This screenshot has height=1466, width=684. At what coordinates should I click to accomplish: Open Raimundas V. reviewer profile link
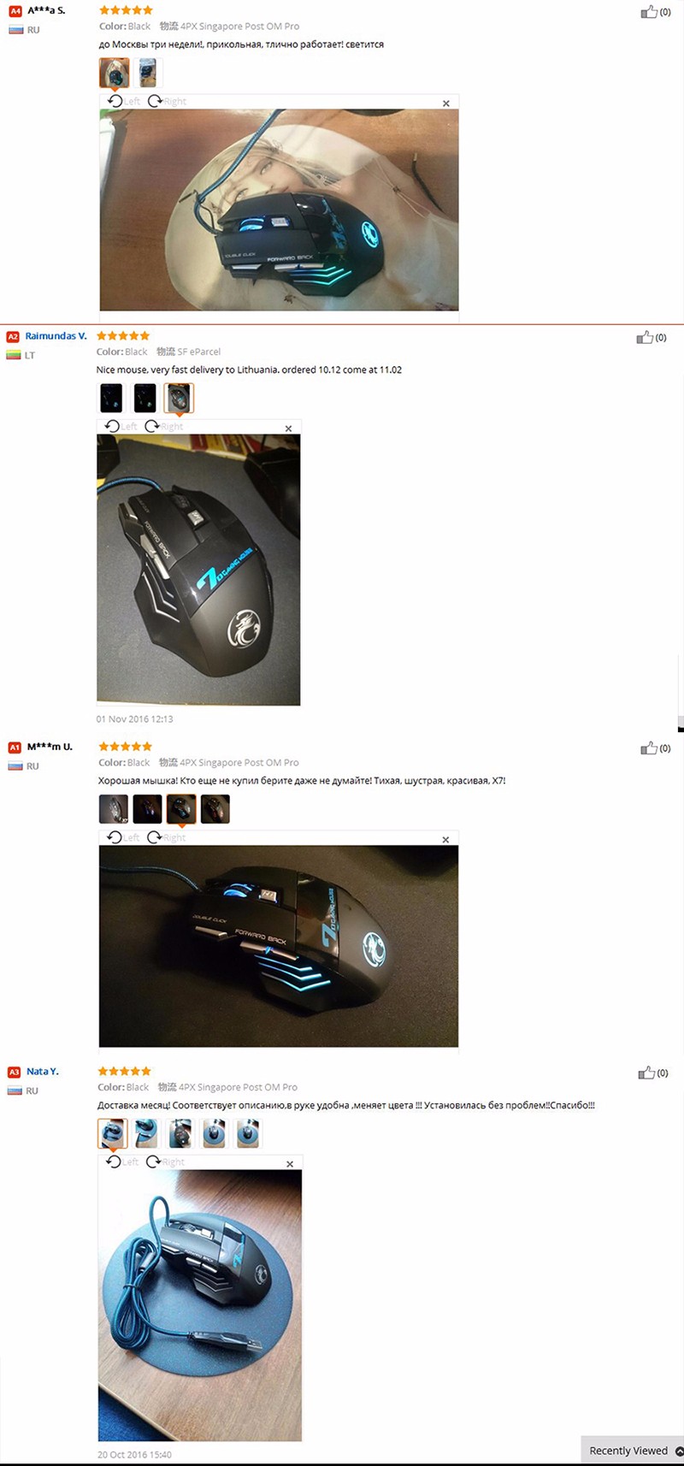click(56, 336)
